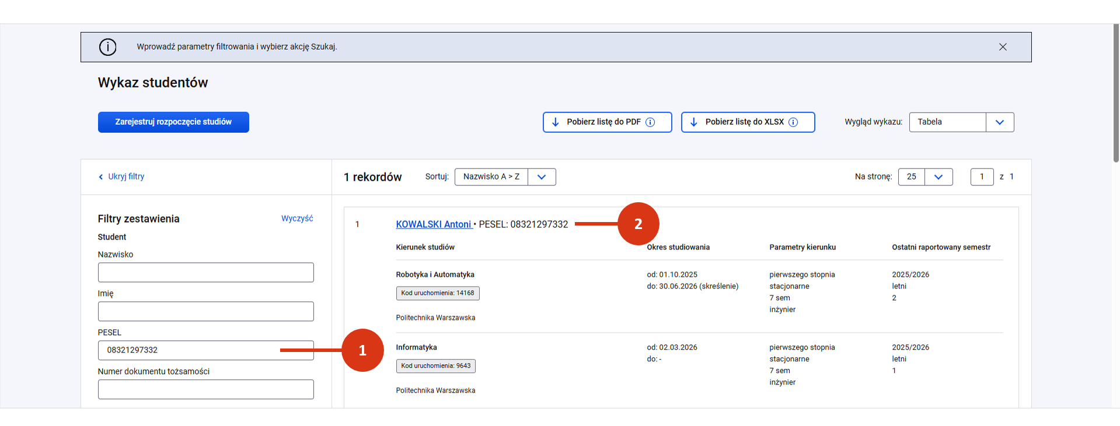Click the download arrow icon for XLSX list
Screen dimensions: 1120x426
coord(694,122)
